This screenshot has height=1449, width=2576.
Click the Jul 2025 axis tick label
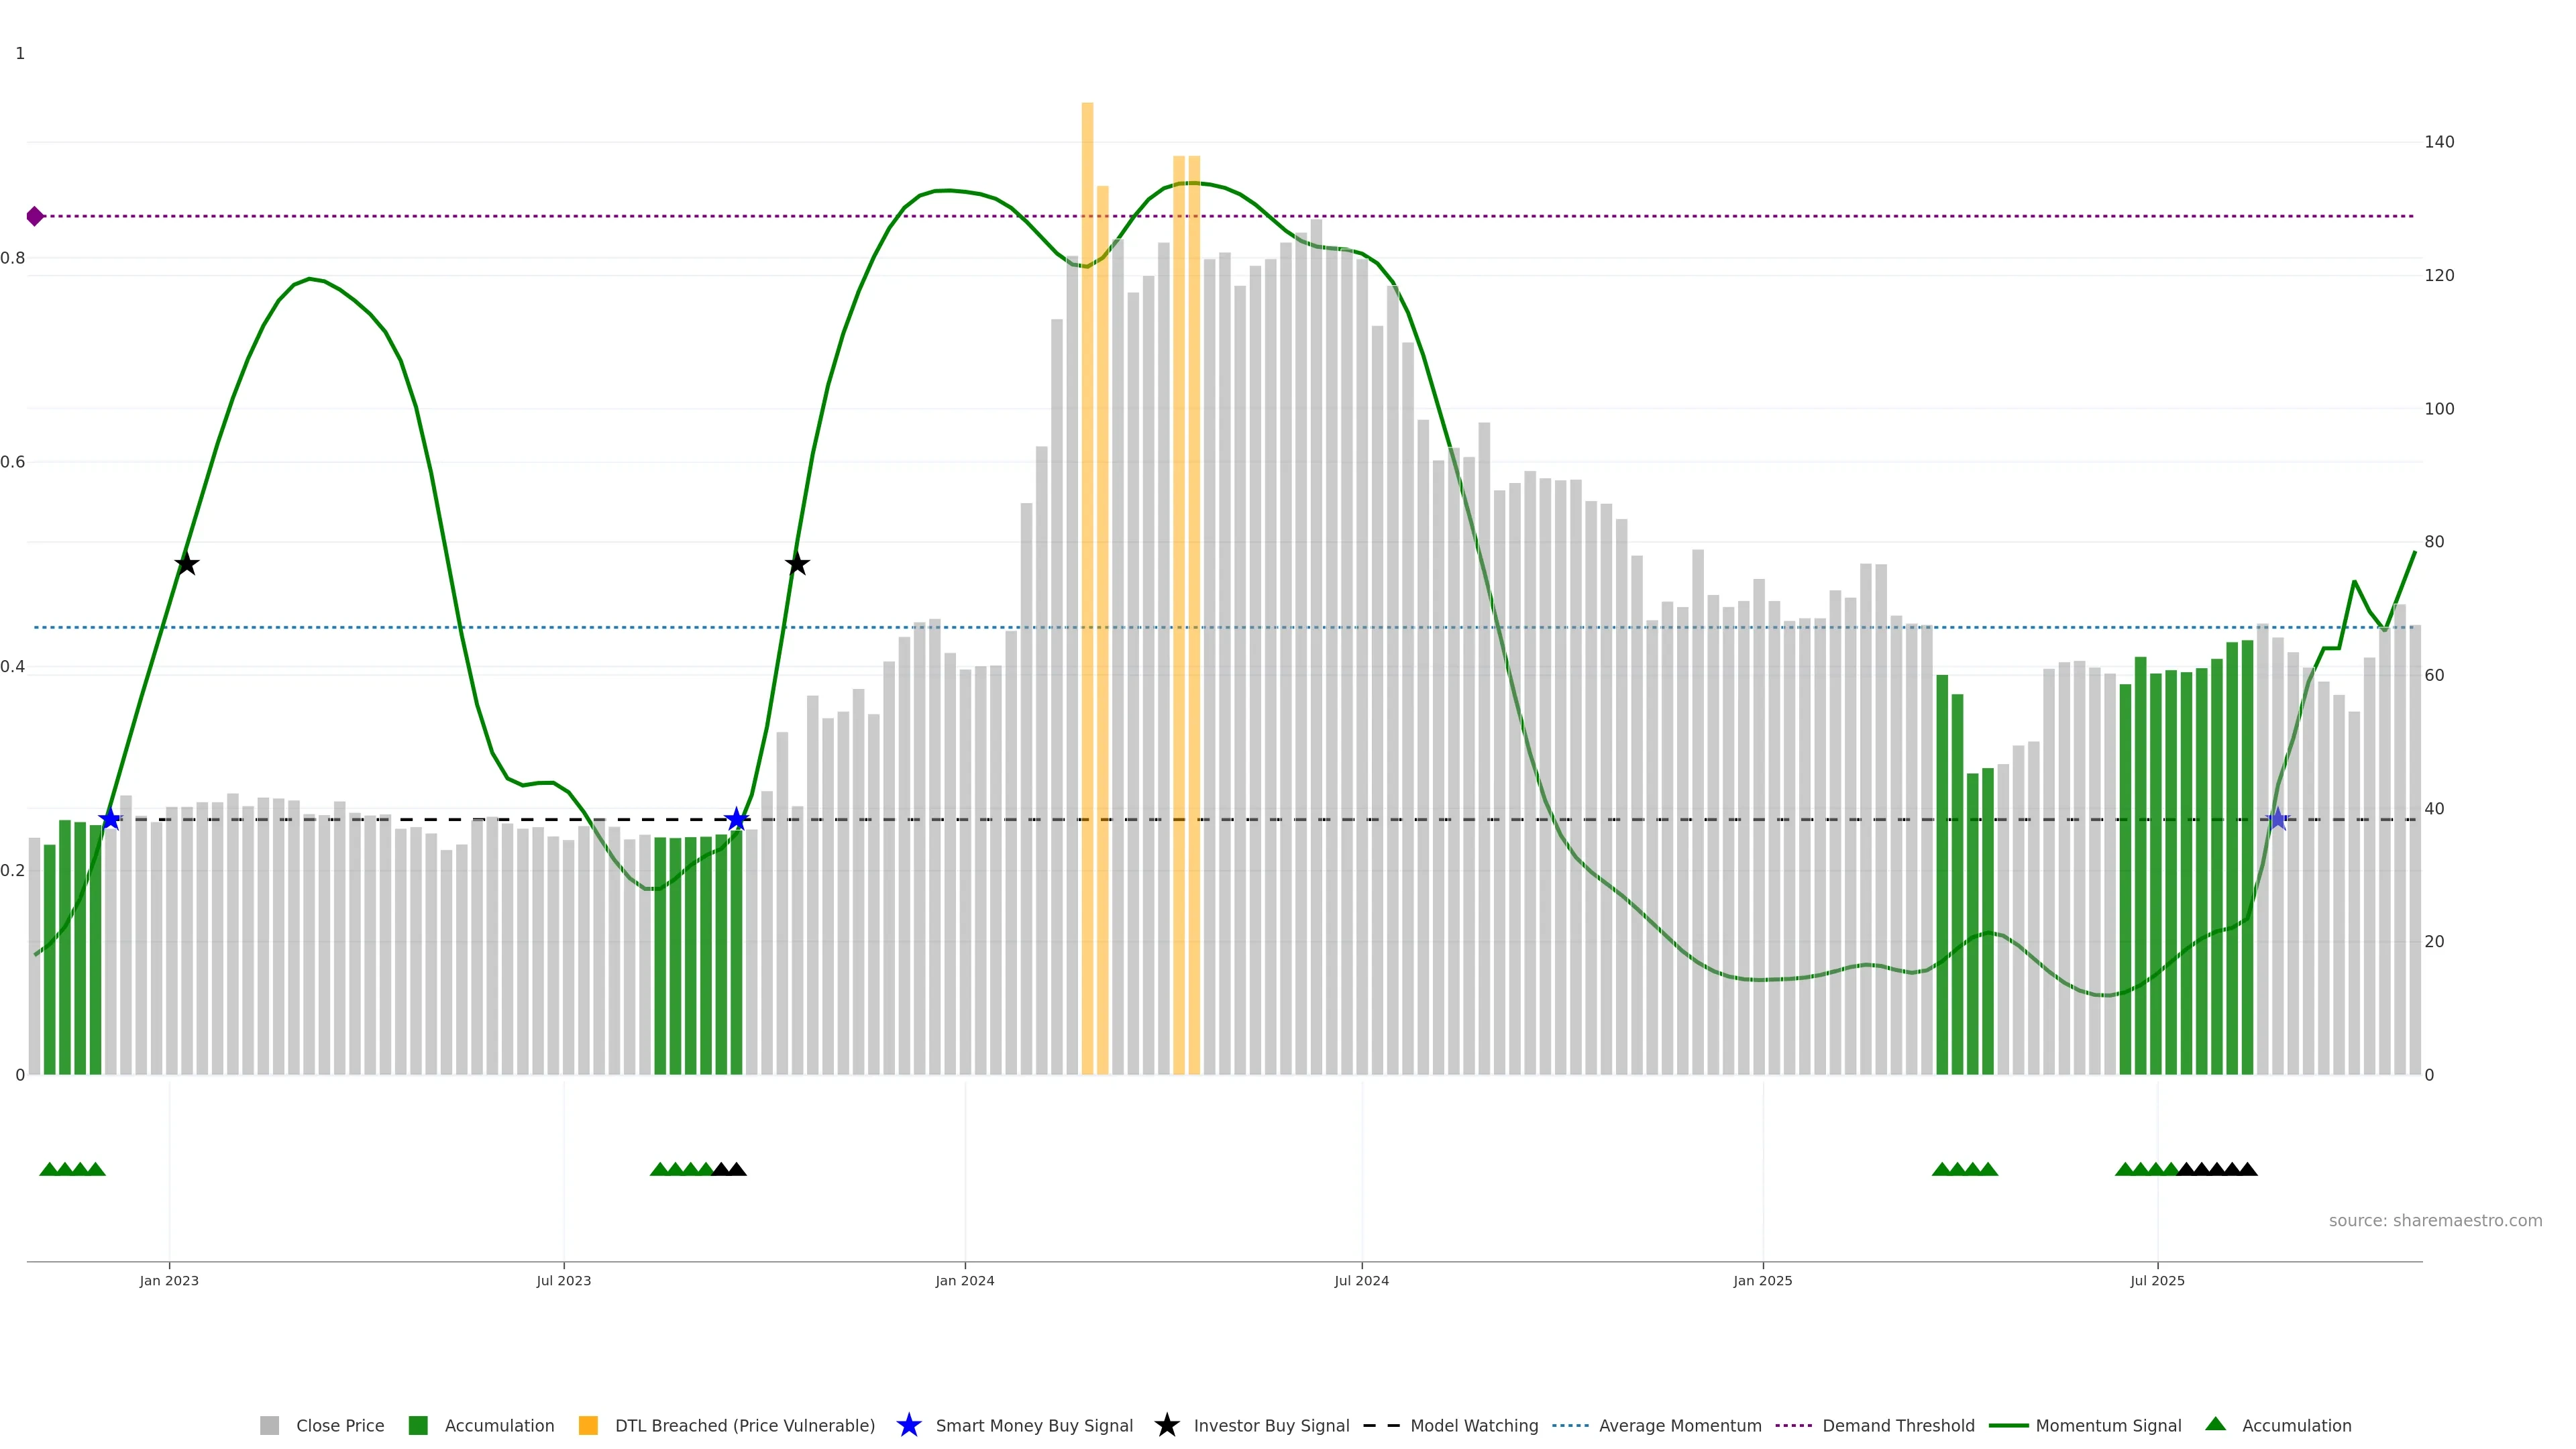(x=2157, y=1281)
